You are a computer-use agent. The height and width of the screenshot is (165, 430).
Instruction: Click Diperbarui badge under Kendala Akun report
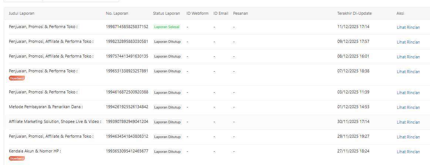[17, 158]
